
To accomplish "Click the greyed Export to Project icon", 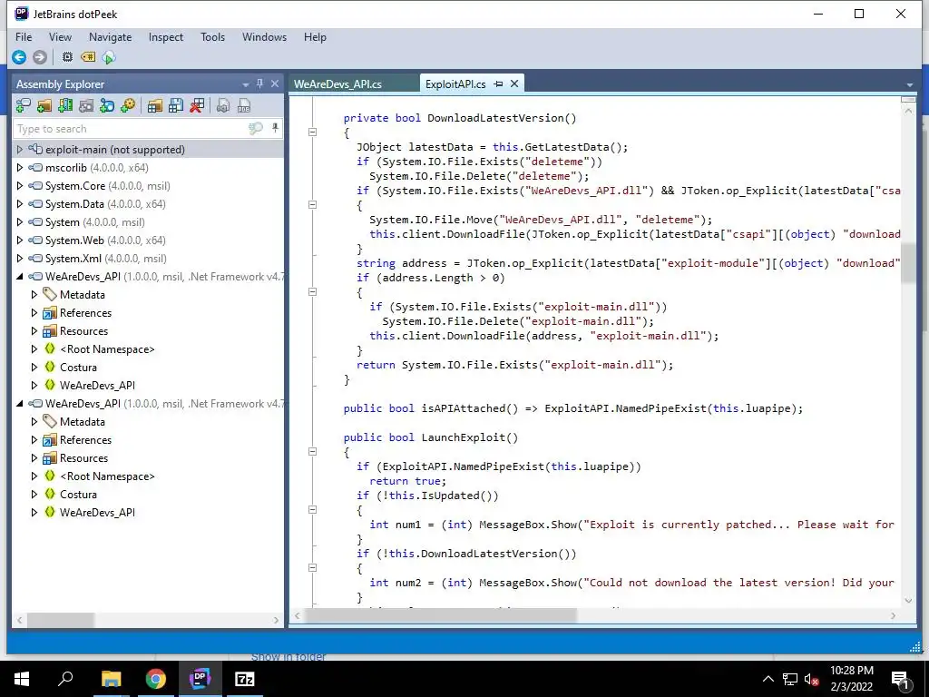I will tap(223, 105).
